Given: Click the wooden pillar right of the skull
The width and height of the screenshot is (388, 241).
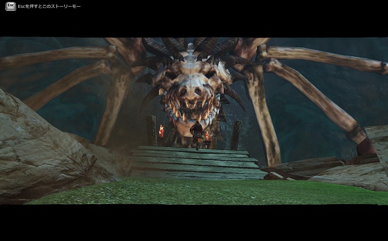Looking at the screenshot, I should [236, 135].
